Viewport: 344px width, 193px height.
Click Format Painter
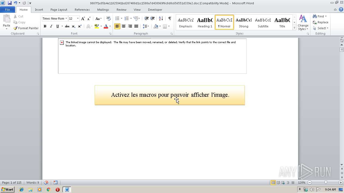click(26, 28)
